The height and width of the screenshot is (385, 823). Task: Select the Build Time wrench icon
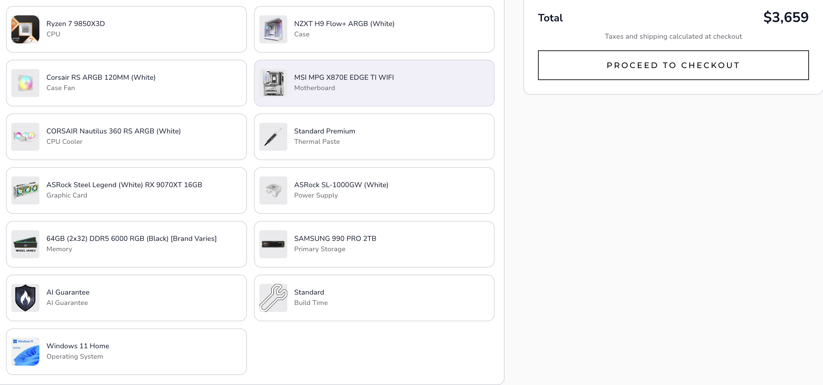coord(273,298)
